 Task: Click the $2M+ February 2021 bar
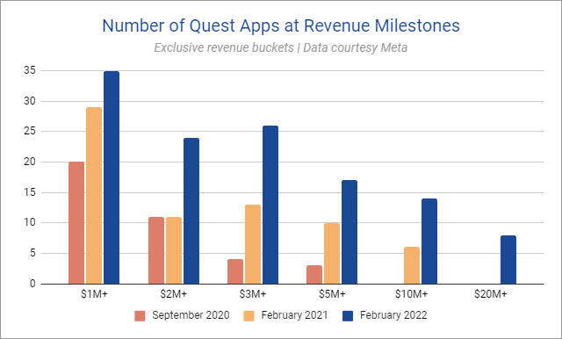coord(174,250)
